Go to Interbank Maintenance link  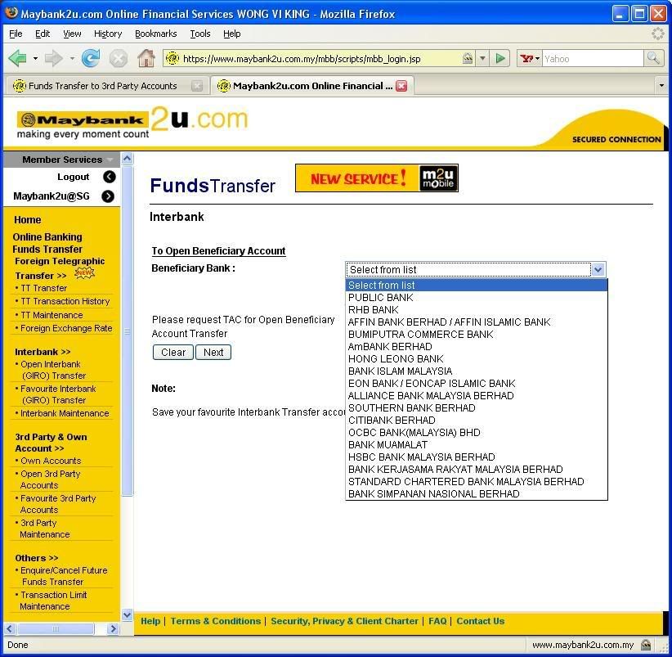point(65,413)
